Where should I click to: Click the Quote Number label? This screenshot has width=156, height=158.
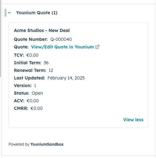(31, 39)
